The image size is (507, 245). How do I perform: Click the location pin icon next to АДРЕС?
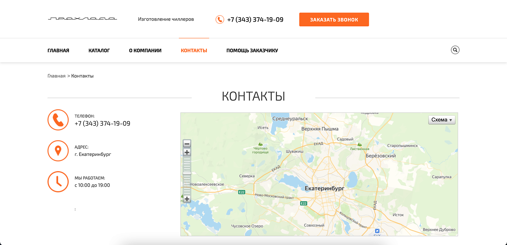[58, 151]
